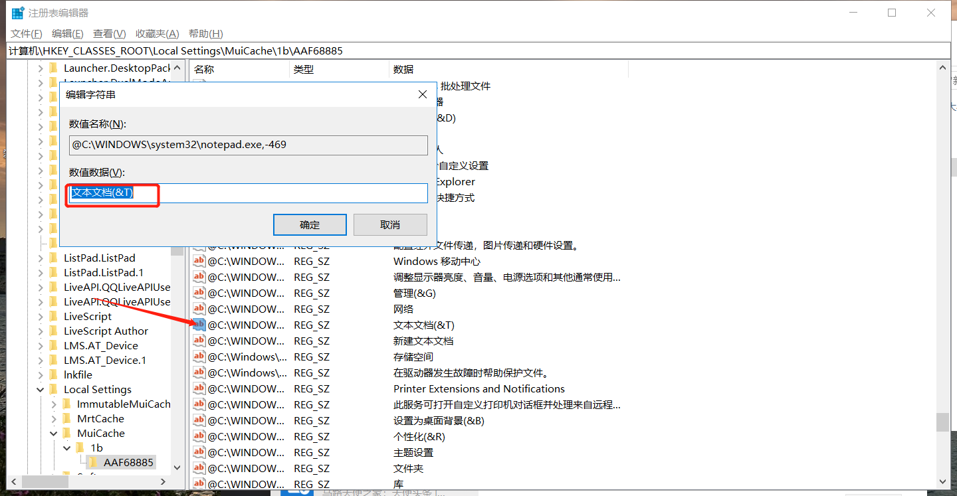Click the ab icon beside 存储空间 value
The width and height of the screenshot is (957, 496).
(199, 356)
